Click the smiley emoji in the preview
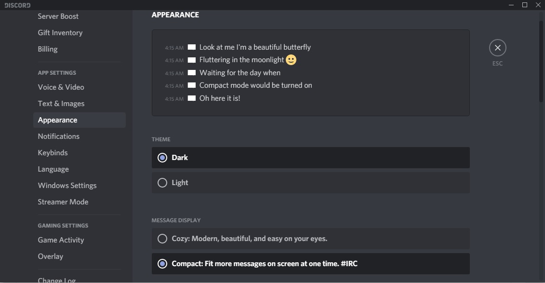The image size is (545, 283). click(291, 60)
